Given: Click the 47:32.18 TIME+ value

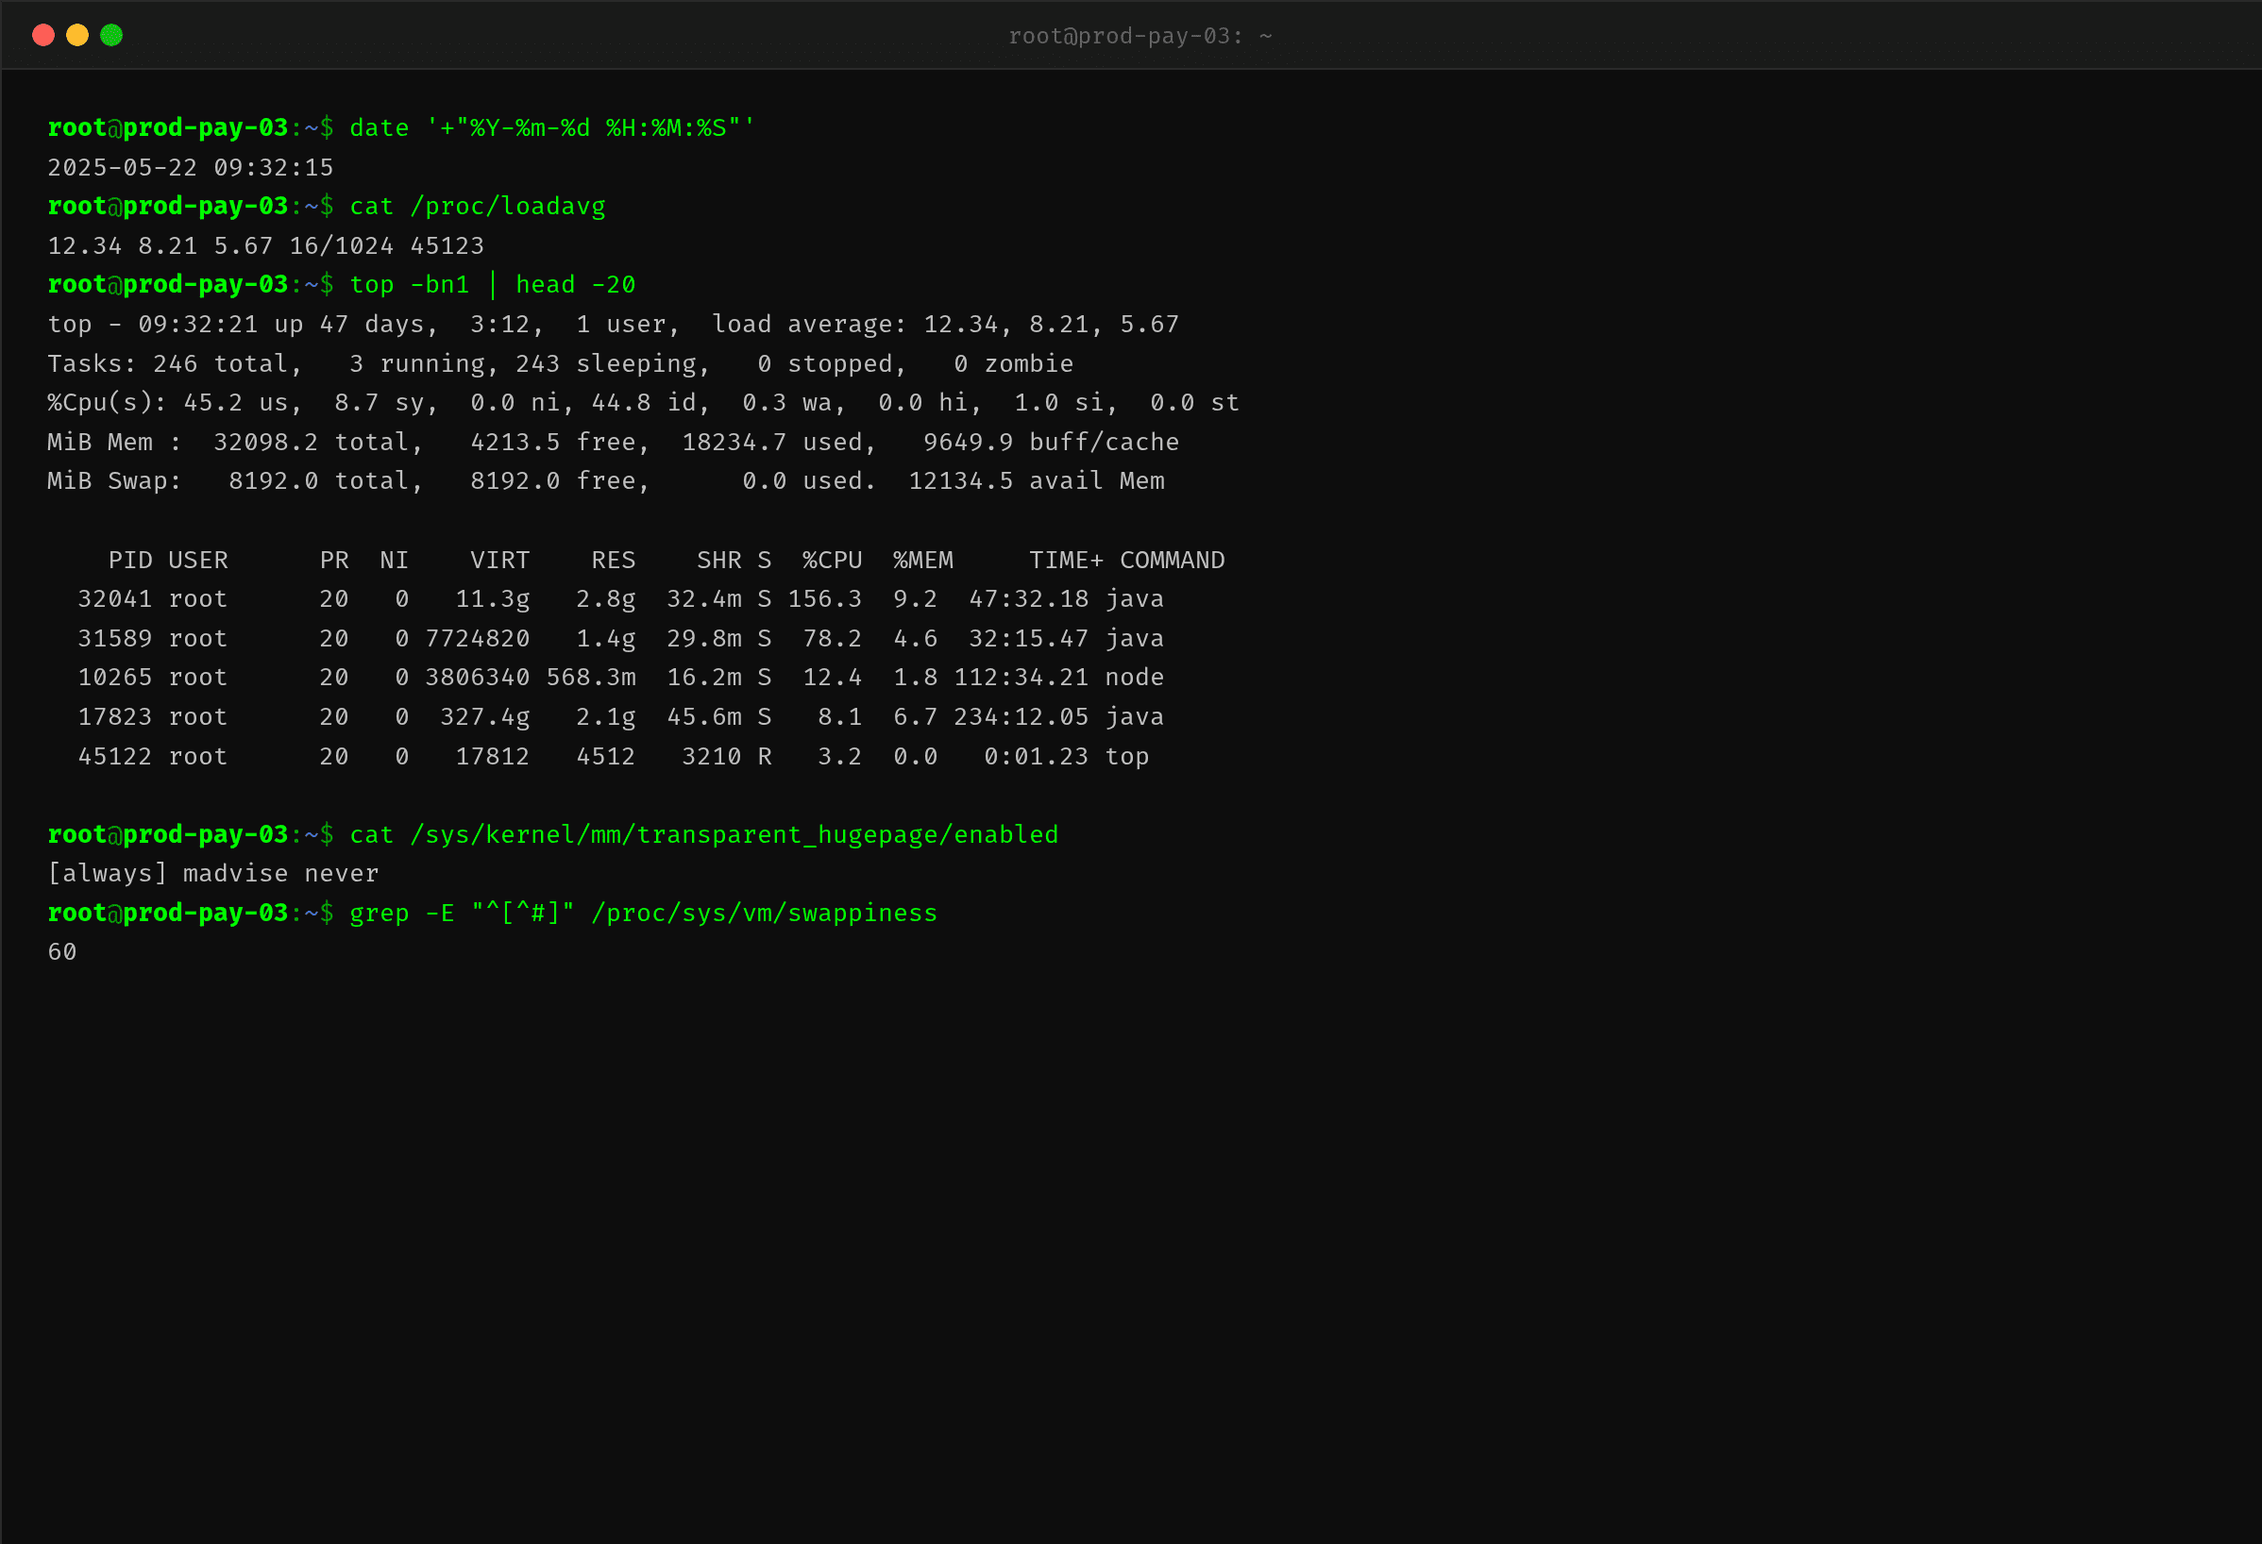Looking at the screenshot, I should 1028,598.
